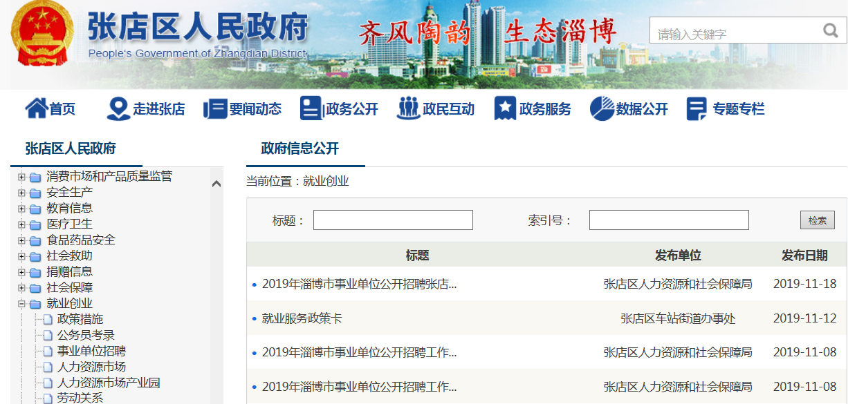Open the 就业服务政策卡 article link
Image resolution: width=848 pixels, height=404 pixels.
click(x=302, y=318)
